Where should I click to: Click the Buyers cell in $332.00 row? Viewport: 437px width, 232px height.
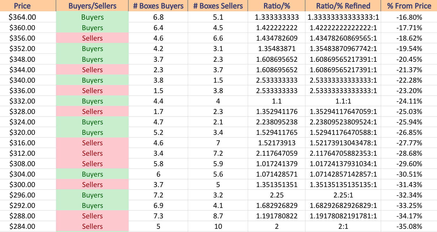pyautogui.click(x=92, y=101)
